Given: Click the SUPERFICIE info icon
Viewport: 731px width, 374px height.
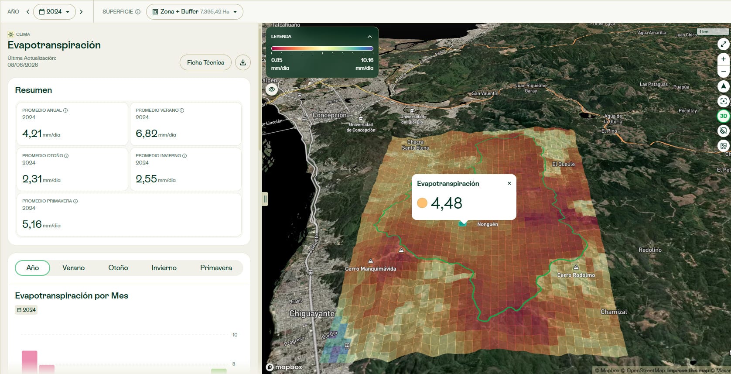Looking at the screenshot, I should pos(138,12).
